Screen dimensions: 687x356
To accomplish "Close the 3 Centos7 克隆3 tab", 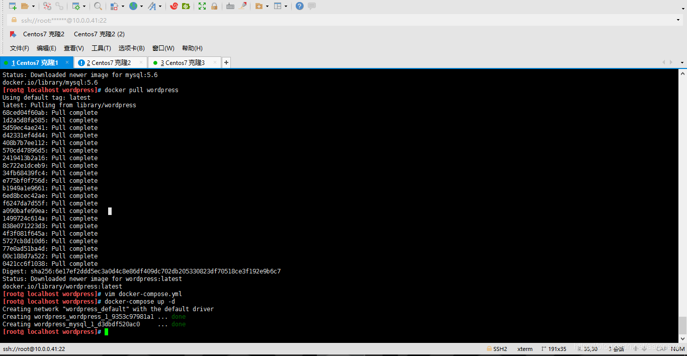I will [x=215, y=62].
